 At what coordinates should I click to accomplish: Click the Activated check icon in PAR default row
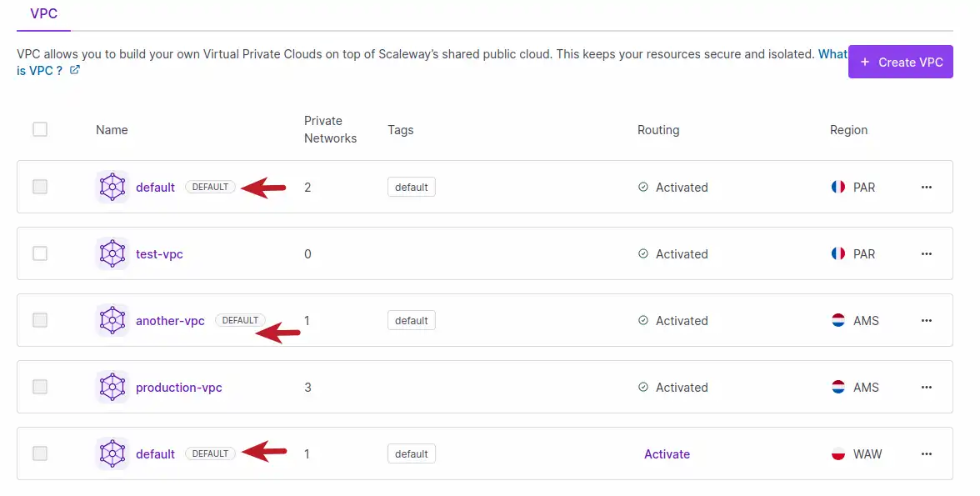[x=643, y=187]
